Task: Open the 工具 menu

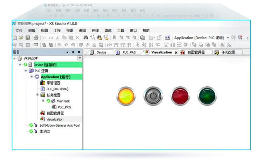Action: [x=121, y=31]
